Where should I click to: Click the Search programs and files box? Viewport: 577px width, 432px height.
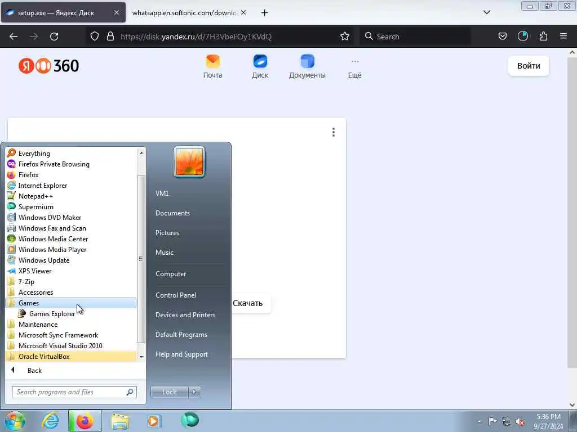74,392
